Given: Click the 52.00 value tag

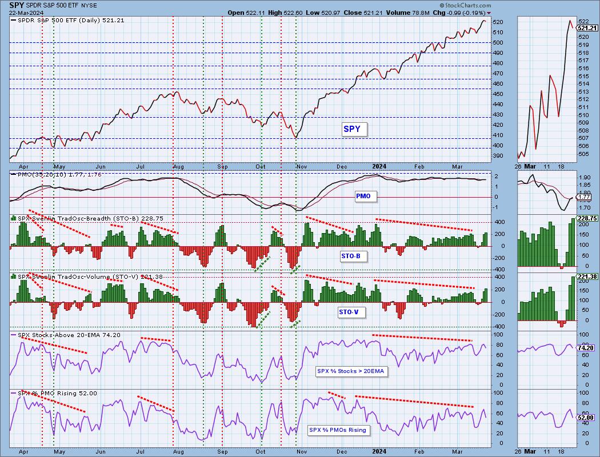Looking at the screenshot, I should (x=586, y=418).
